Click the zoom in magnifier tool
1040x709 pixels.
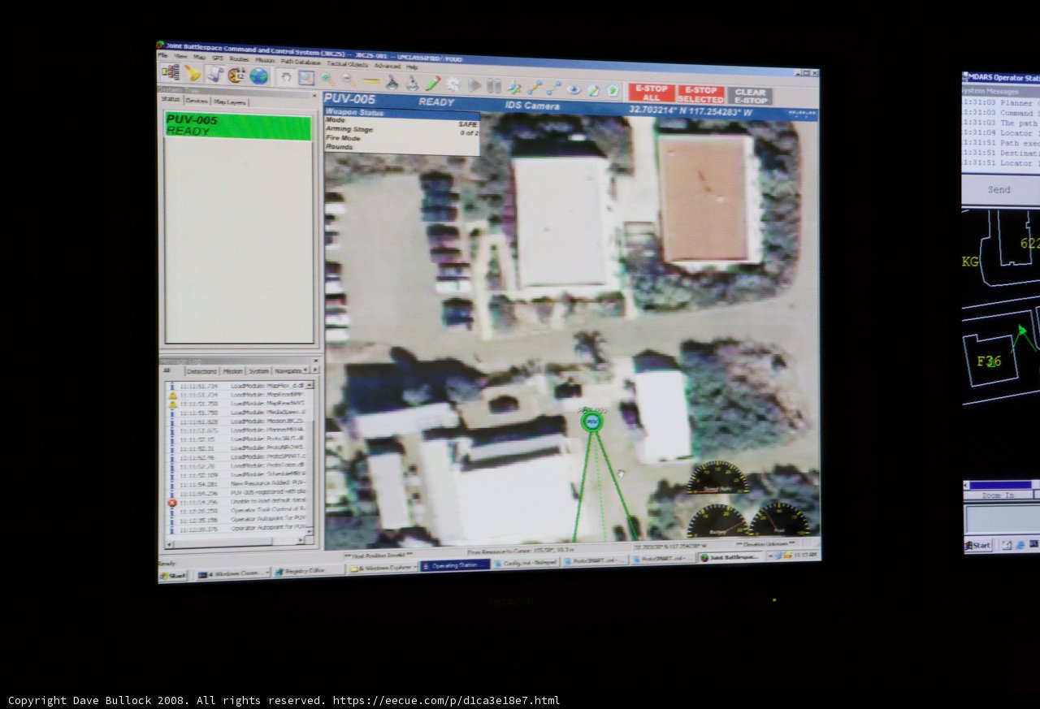[x=327, y=79]
